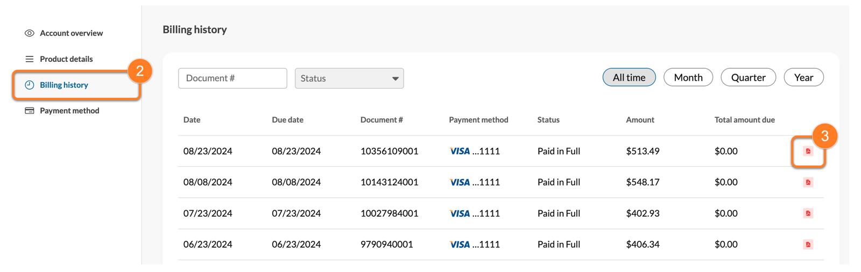Screen dimensions: 861x272
Task: Click the Amount column header
Action: pyautogui.click(x=640, y=120)
